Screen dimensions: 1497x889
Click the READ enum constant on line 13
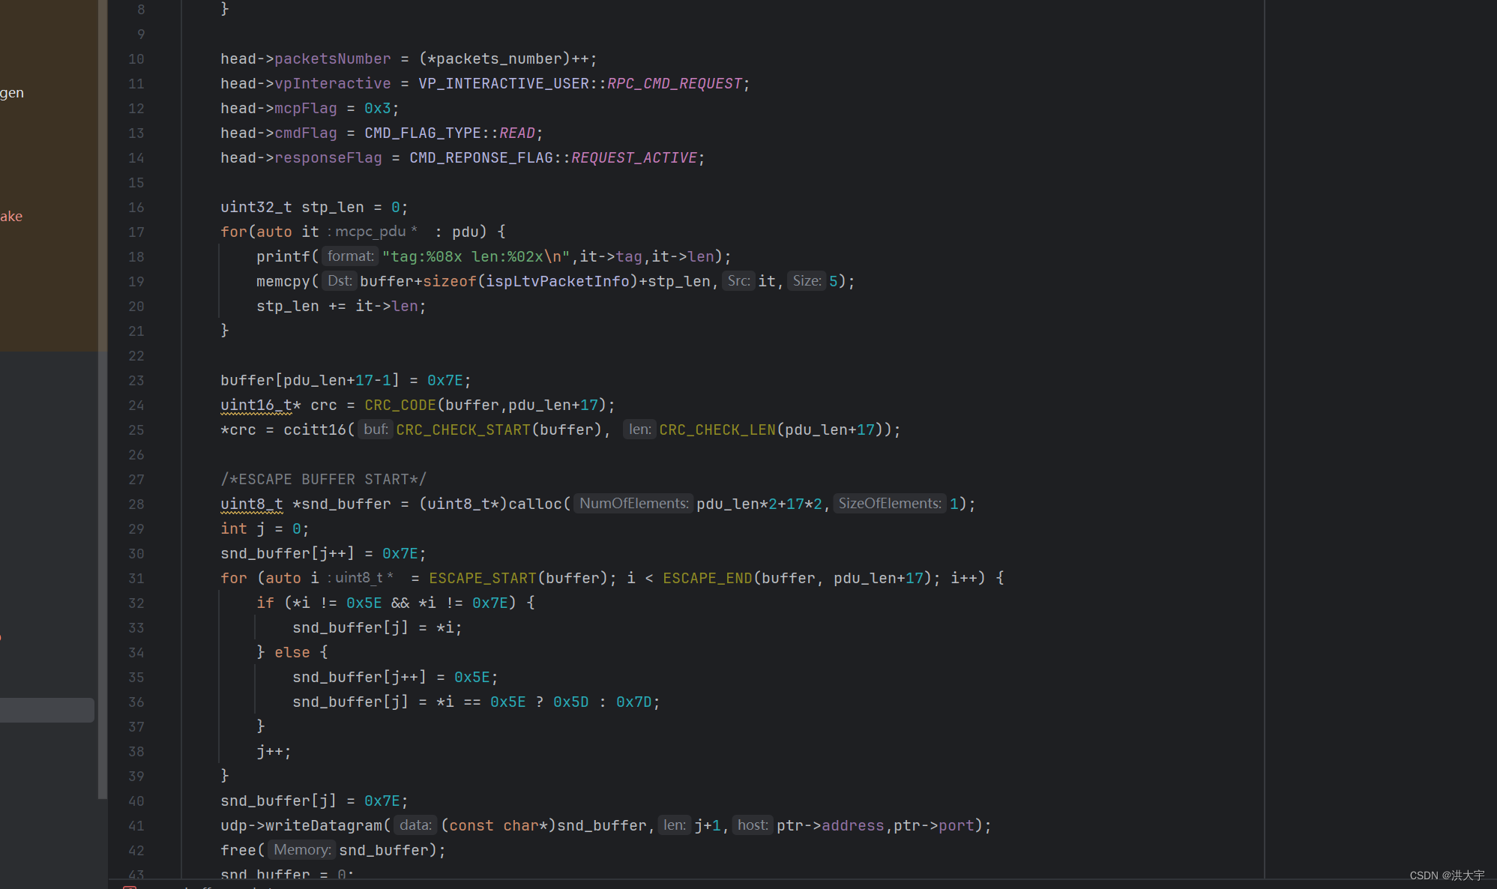pyautogui.click(x=517, y=133)
